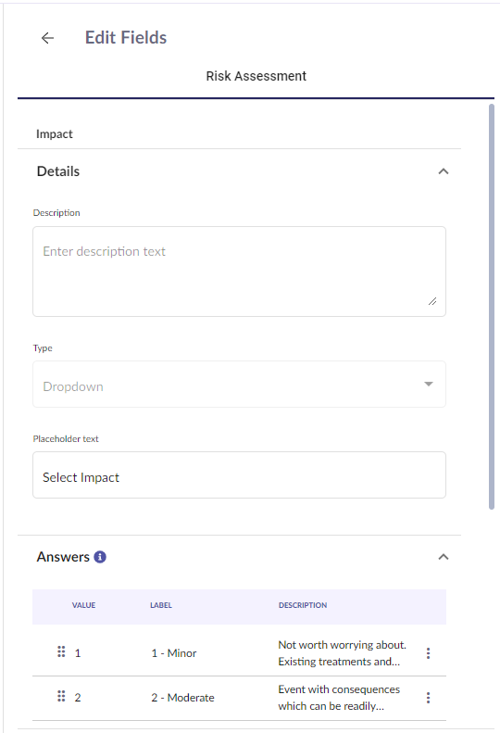Image resolution: width=500 pixels, height=733 pixels.
Task: Grab the drag handle for value 1 row
Action: coord(61,651)
